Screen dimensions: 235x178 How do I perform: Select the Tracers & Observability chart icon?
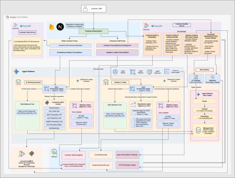pos(167,71)
